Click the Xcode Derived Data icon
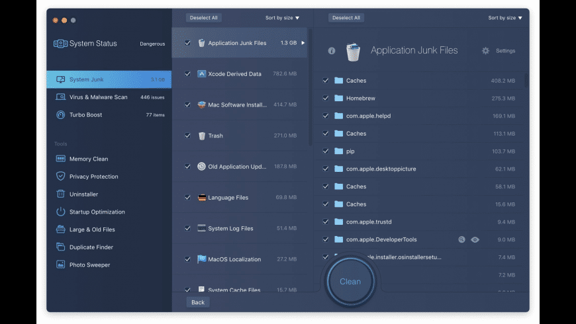This screenshot has width=576, height=324. coord(201,74)
